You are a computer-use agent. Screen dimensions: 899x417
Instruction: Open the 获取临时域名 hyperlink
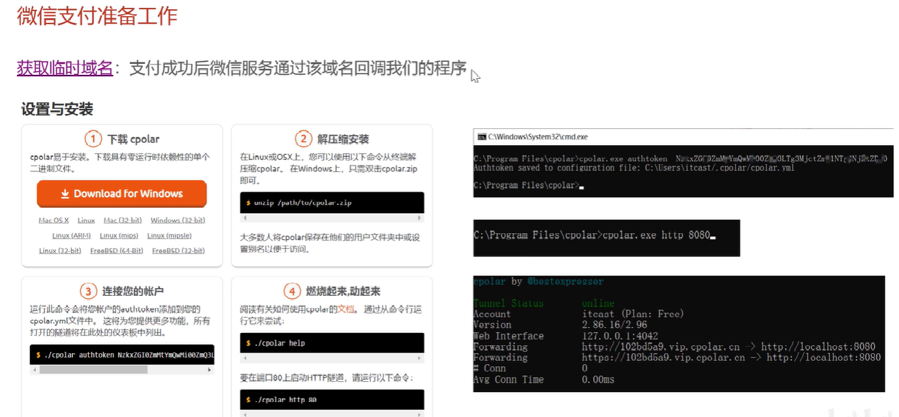point(65,68)
